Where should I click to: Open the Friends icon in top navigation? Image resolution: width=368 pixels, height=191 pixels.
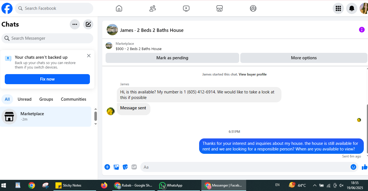point(153,8)
